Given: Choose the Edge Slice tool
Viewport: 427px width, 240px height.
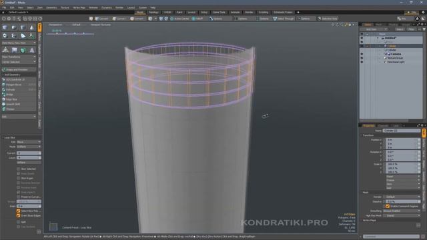Looking at the screenshot, I should click(19, 99).
